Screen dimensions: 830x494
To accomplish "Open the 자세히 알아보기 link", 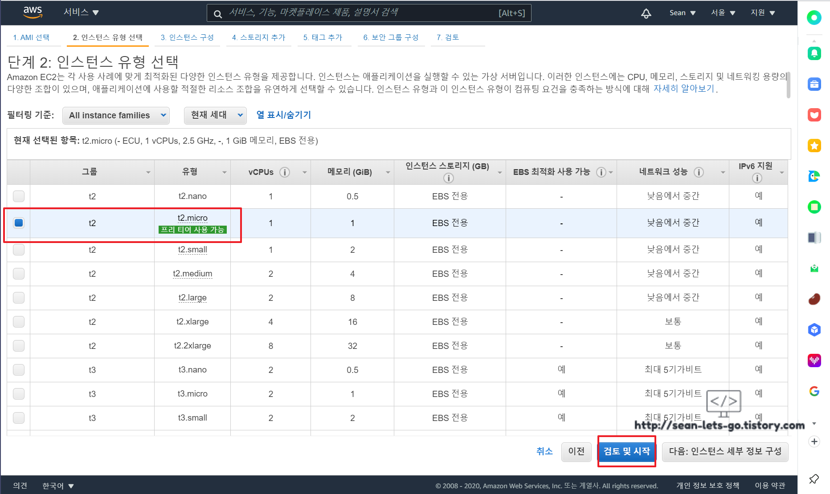I will point(684,89).
